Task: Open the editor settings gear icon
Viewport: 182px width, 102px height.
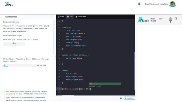Action: (x=121, y=98)
